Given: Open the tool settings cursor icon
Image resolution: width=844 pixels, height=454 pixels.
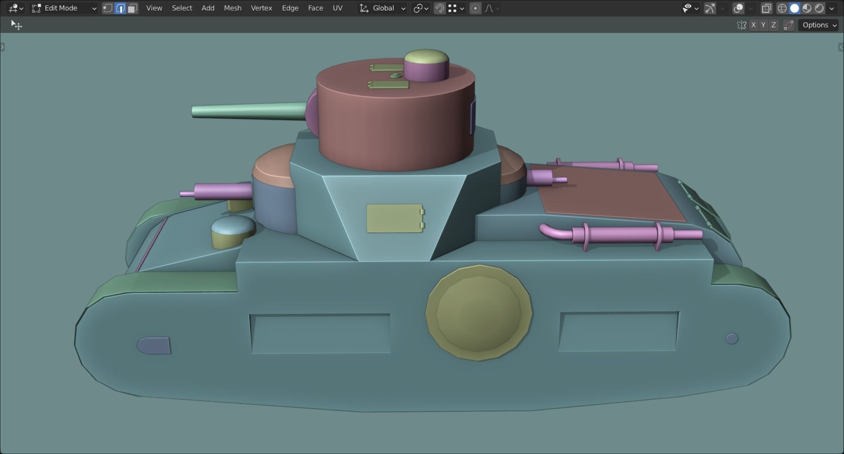Looking at the screenshot, I should click(x=16, y=25).
